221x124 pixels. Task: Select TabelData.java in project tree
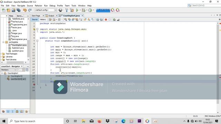(18, 19)
